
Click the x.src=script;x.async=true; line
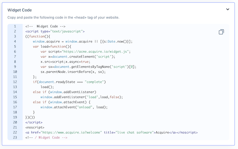pyautogui.click(x=65, y=62)
